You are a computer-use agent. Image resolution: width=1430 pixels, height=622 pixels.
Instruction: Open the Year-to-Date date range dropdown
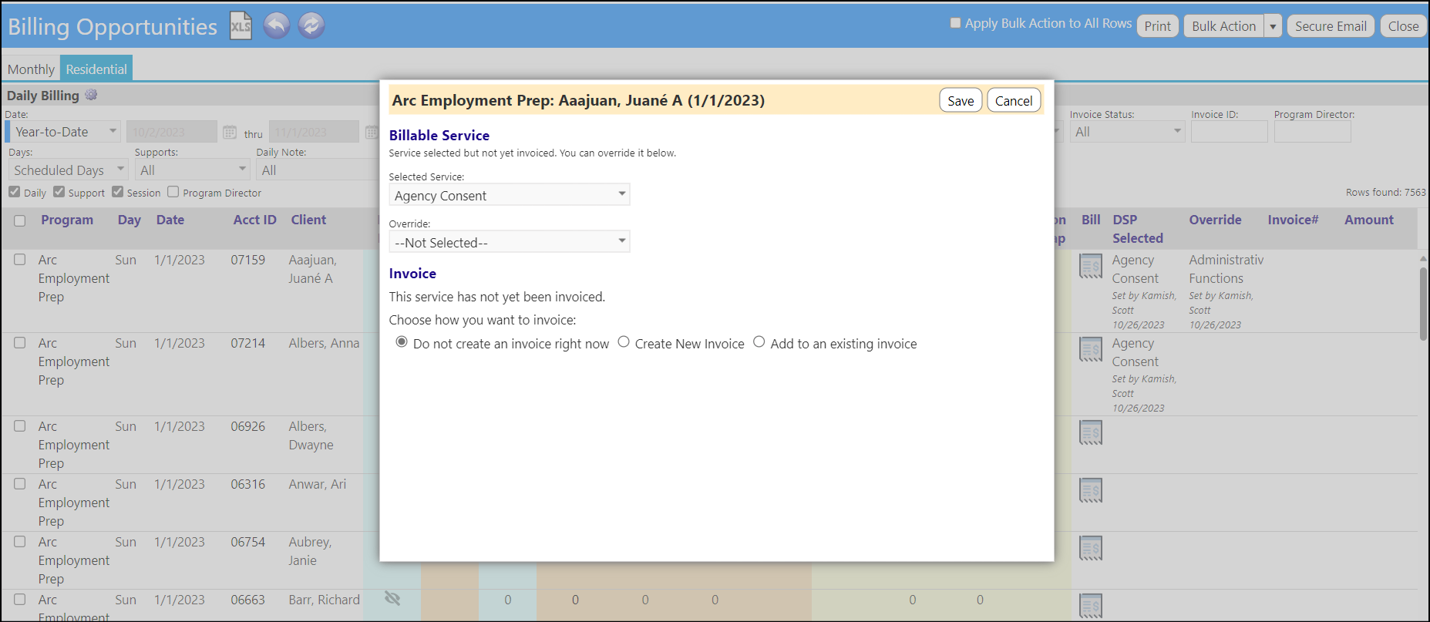point(66,132)
